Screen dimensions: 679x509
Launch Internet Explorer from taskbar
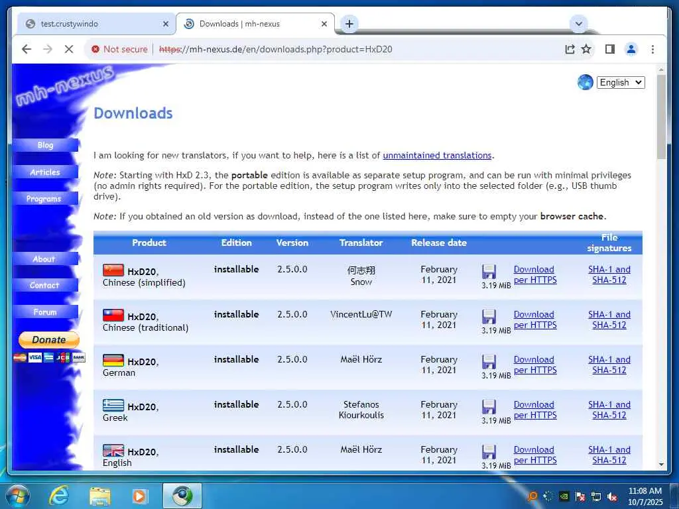pos(58,496)
